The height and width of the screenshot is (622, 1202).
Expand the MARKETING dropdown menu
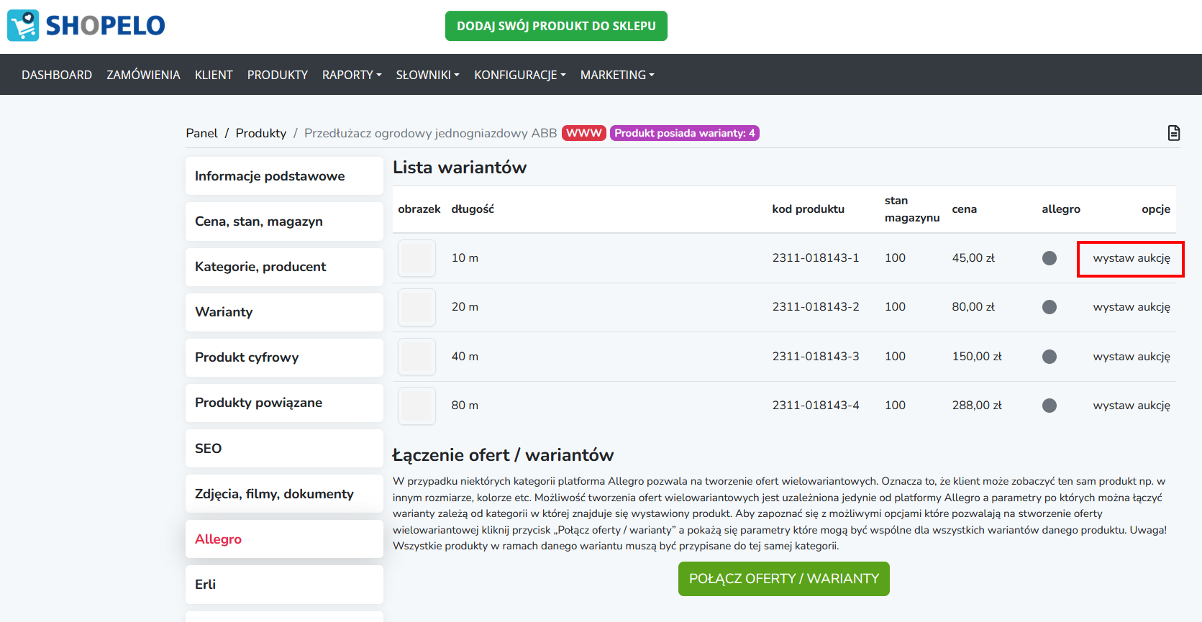617,75
